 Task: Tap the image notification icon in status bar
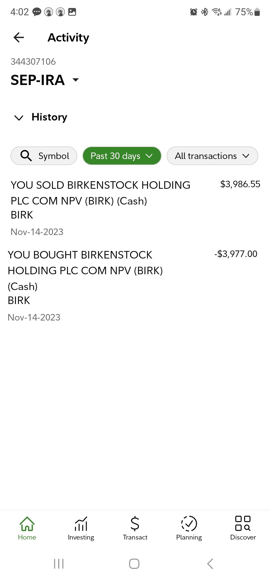pyautogui.click(x=72, y=12)
